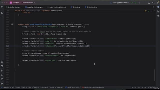This screenshot has width=160, height=90.
Task: Open editor tab options vertical dots
Action: coord(153,7)
